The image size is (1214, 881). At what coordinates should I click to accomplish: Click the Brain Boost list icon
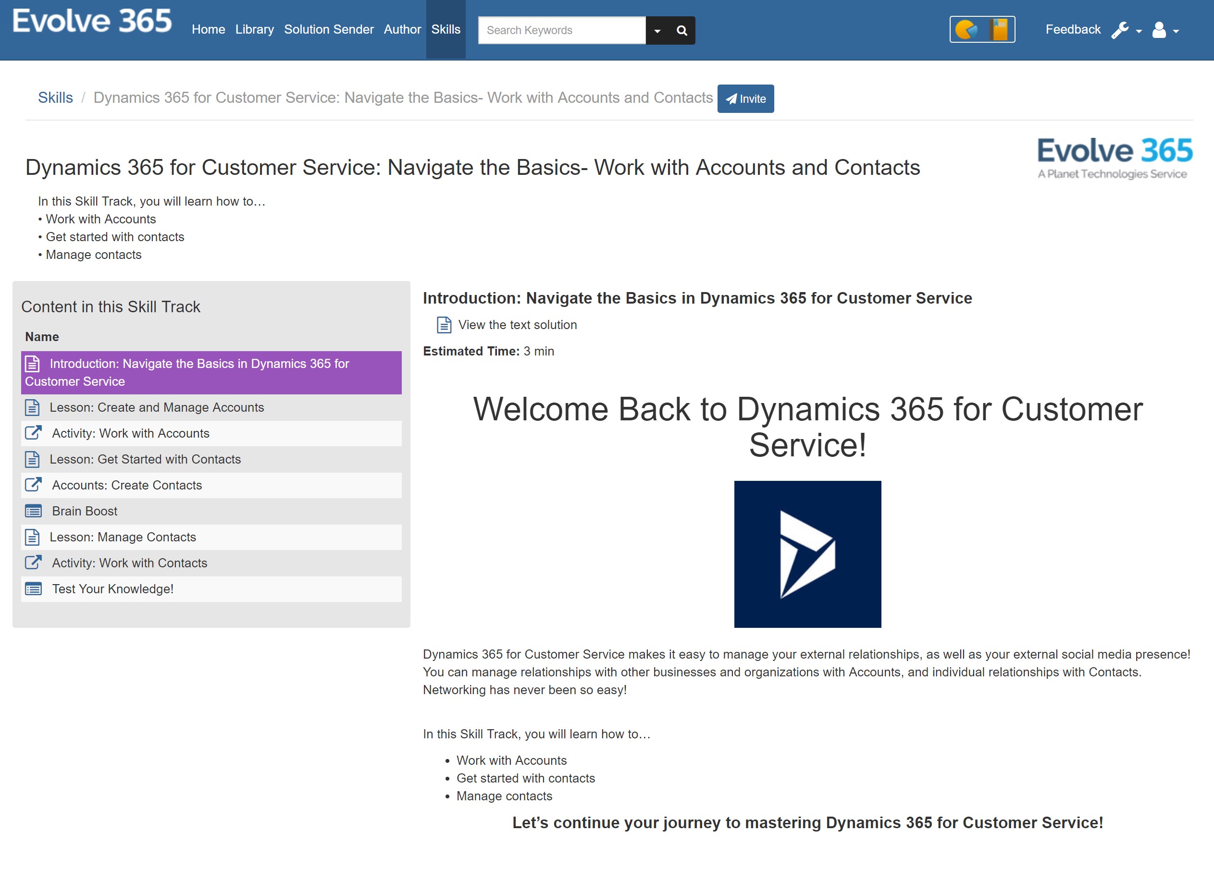pyautogui.click(x=33, y=512)
